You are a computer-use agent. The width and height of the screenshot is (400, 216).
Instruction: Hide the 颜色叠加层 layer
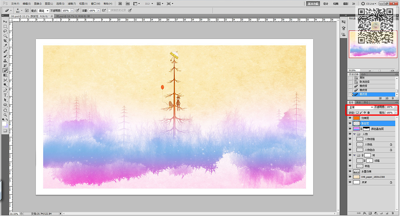click(350, 129)
